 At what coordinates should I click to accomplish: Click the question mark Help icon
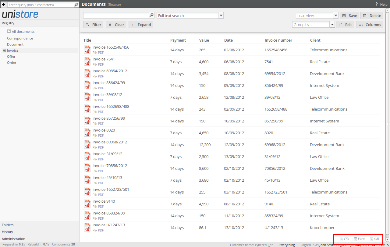click(x=377, y=4)
